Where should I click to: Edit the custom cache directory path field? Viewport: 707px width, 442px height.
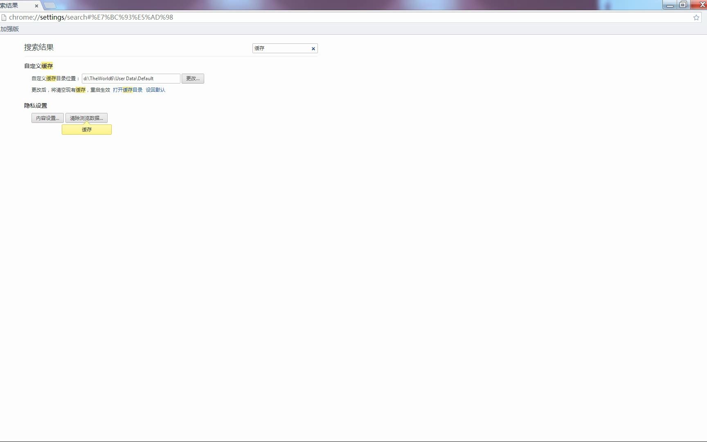coord(131,79)
